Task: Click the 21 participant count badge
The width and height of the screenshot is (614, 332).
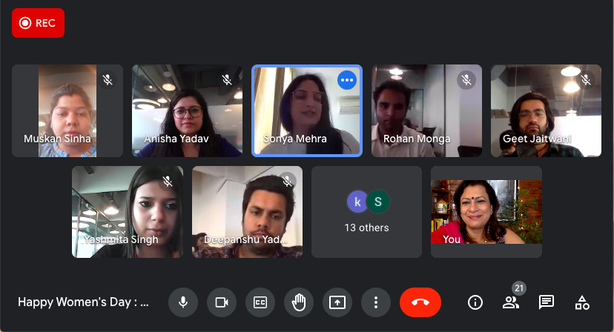Action: click(x=519, y=288)
